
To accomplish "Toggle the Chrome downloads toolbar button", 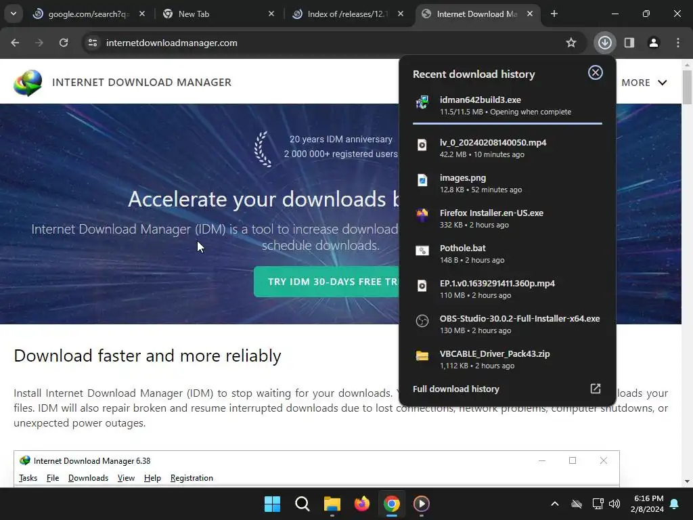I will (x=605, y=43).
